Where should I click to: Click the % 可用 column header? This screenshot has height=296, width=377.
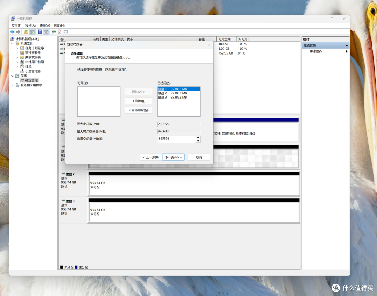pos(243,39)
